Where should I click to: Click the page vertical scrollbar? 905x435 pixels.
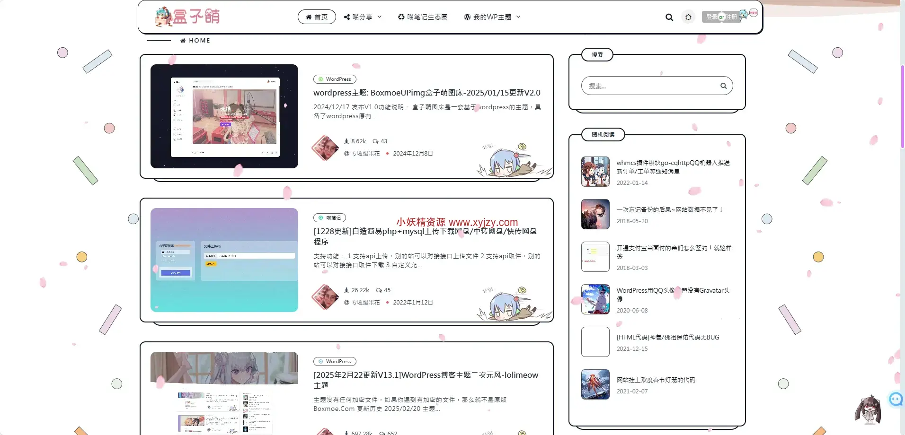903,107
